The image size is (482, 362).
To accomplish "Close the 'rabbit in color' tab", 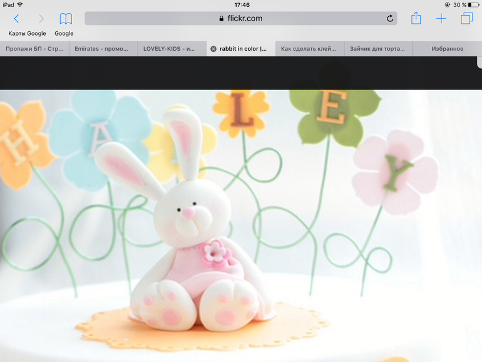I will [213, 49].
